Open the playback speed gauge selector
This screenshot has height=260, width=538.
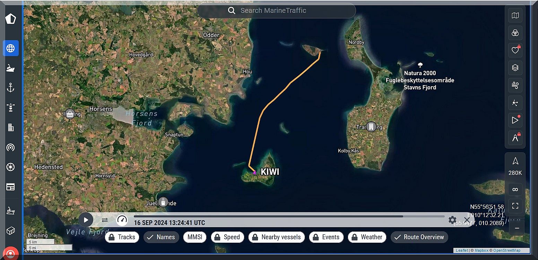pyautogui.click(x=122, y=220)
